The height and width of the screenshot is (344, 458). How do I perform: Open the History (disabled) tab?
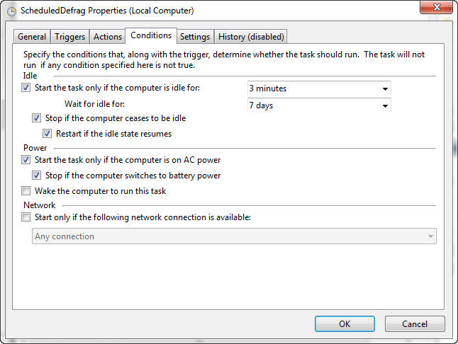tap(251, 37)
